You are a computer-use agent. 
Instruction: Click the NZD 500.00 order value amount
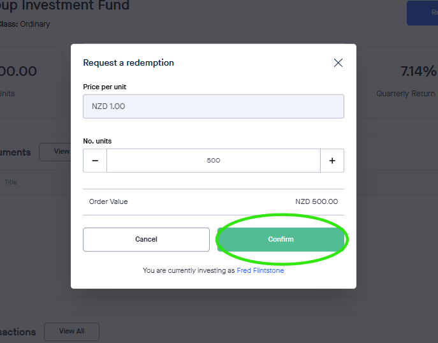[x=316, y=201]
